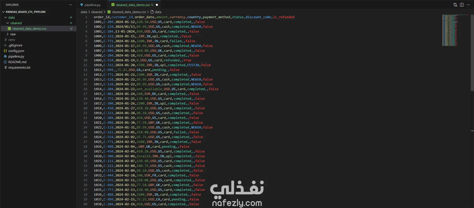
Task: Click the EXPLORER panel title
Action: point(12,5)
